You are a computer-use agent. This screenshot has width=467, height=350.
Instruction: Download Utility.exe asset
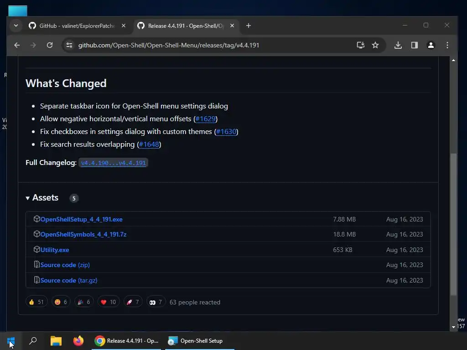pyautogui.click(x=55, y=250)
